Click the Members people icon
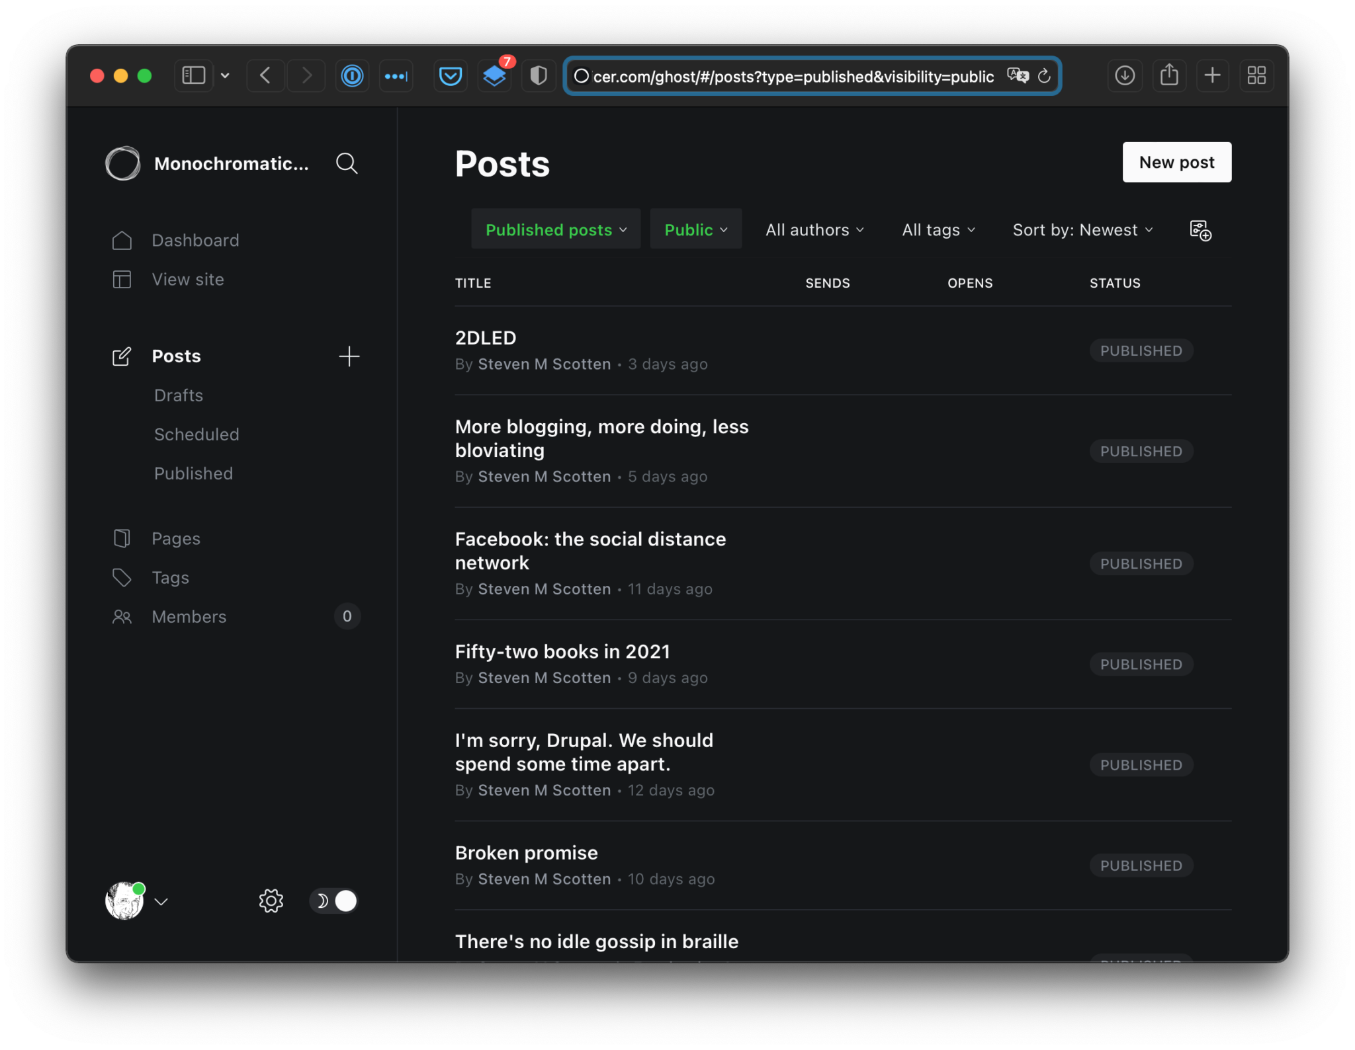Viewport: 1355px width, 1050px height. [122, 616]
